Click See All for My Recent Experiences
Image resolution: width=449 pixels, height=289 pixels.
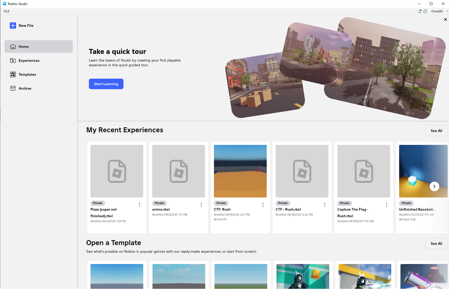436,131
